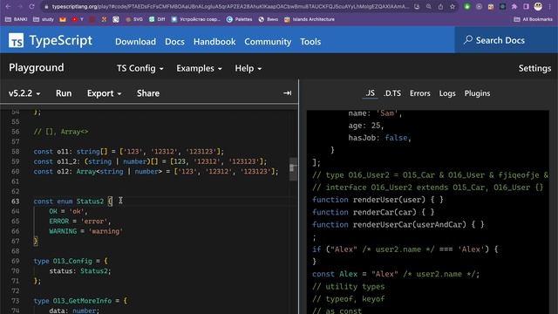Open the Extensions puzzle-piece icon

coord(514,6)
